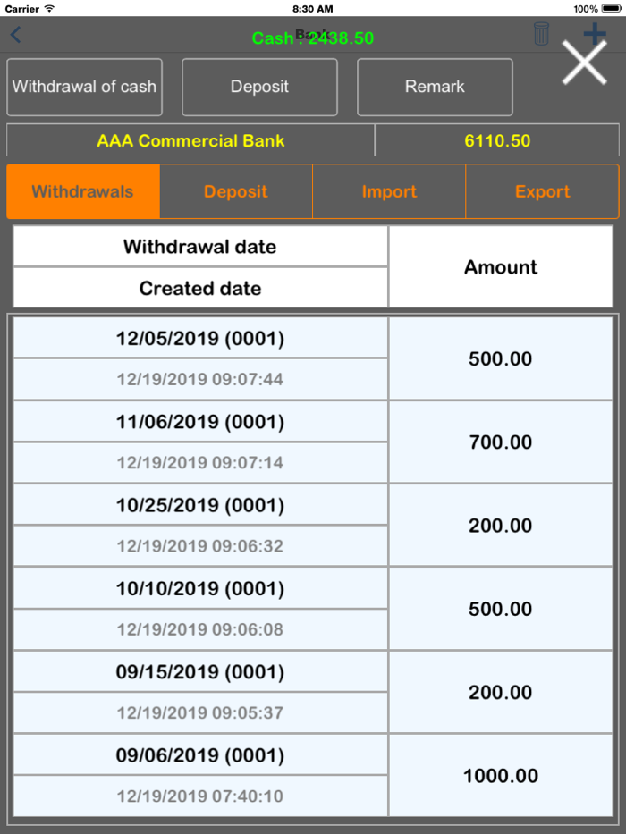Switch to the Deposit tab
The height and width of the screenshot is (834, 626).
pyautogui.click(x=235, y=191)
